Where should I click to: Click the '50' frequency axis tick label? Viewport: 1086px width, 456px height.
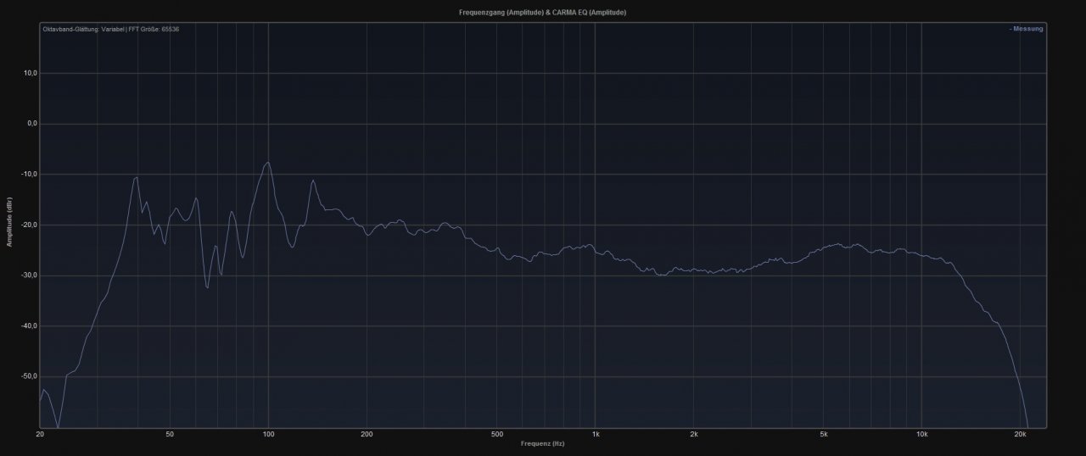pos(171,435)
